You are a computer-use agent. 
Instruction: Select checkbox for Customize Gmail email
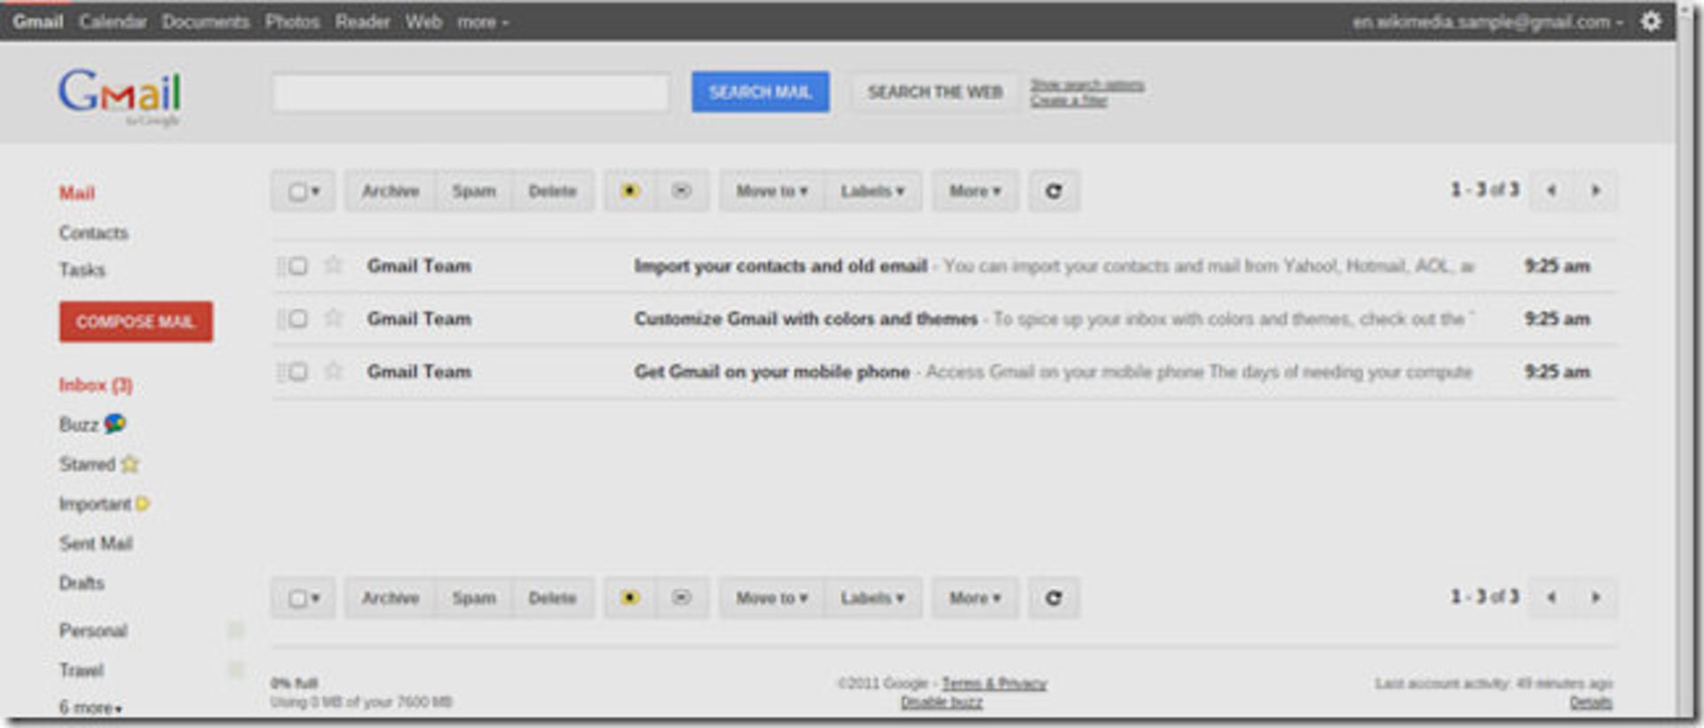click(x=298, y=318)
